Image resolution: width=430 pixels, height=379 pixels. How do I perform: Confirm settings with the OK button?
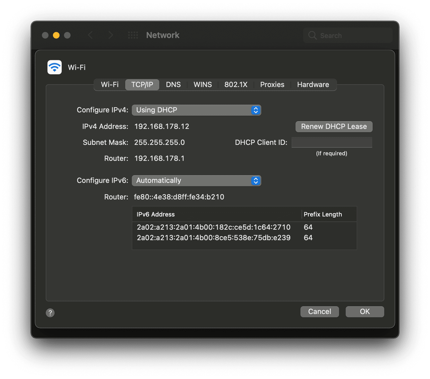click(365, 311)
